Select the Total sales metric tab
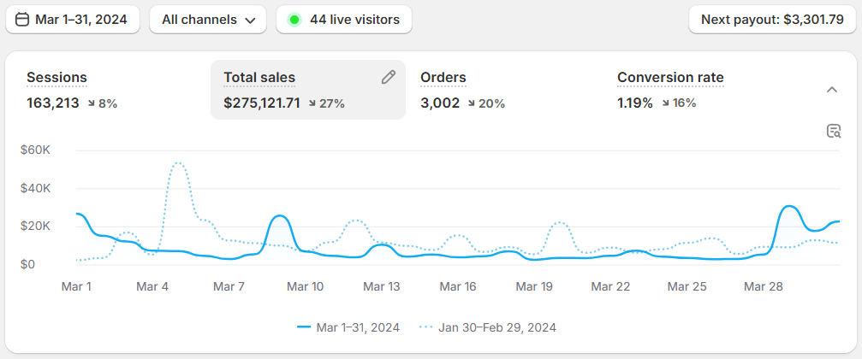The width and height of the screenshot is (862, 359). tap(308, 90)
